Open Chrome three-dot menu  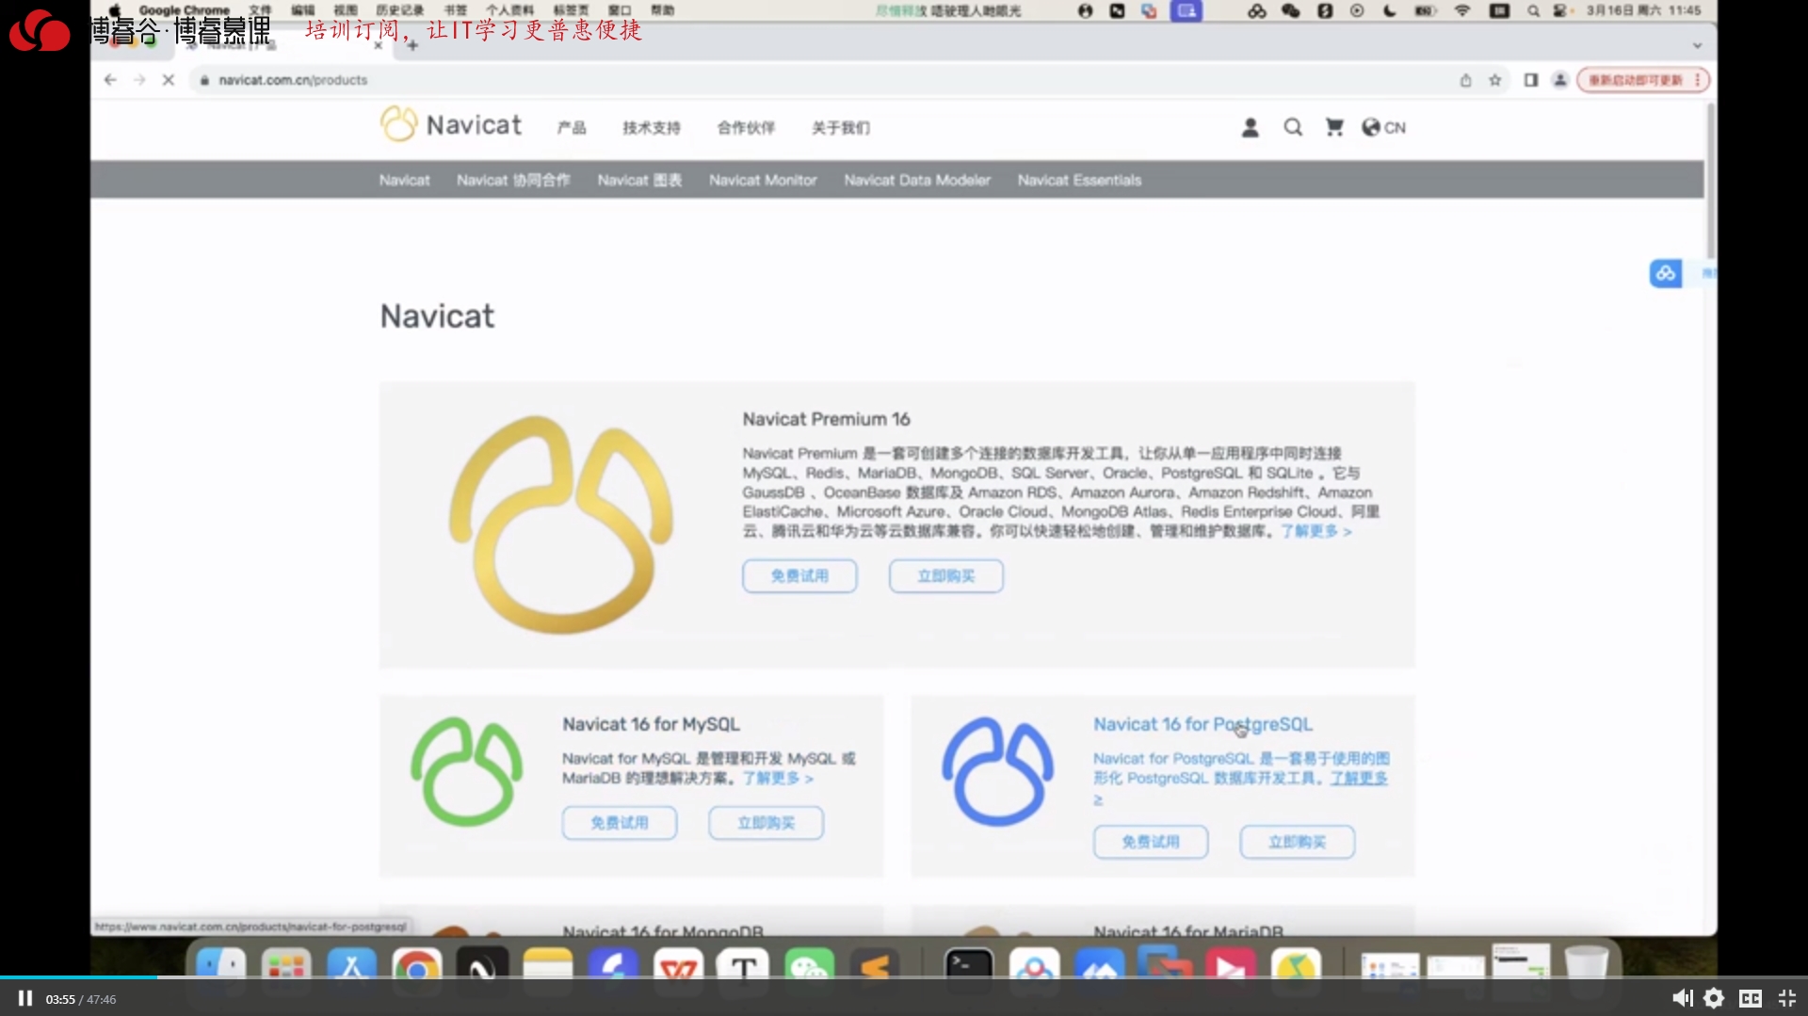pyautogui.click(x=1698, y=80)
